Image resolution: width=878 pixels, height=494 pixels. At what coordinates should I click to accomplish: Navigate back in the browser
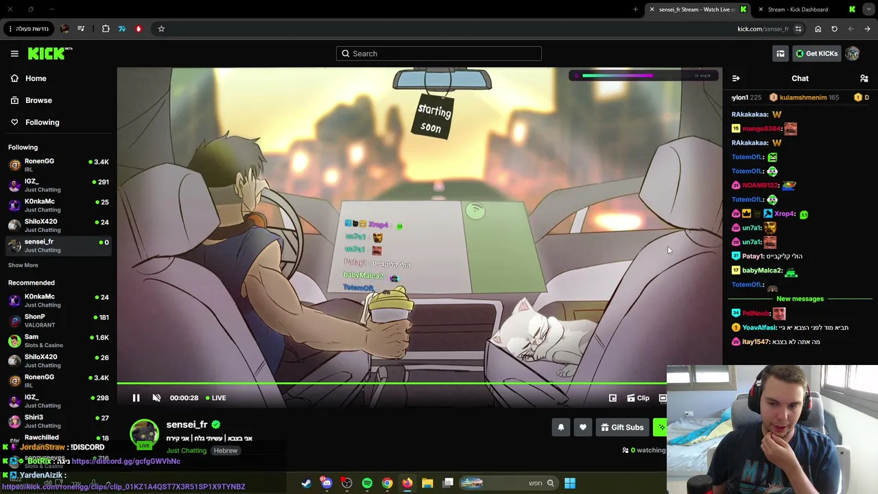(867, 29)
